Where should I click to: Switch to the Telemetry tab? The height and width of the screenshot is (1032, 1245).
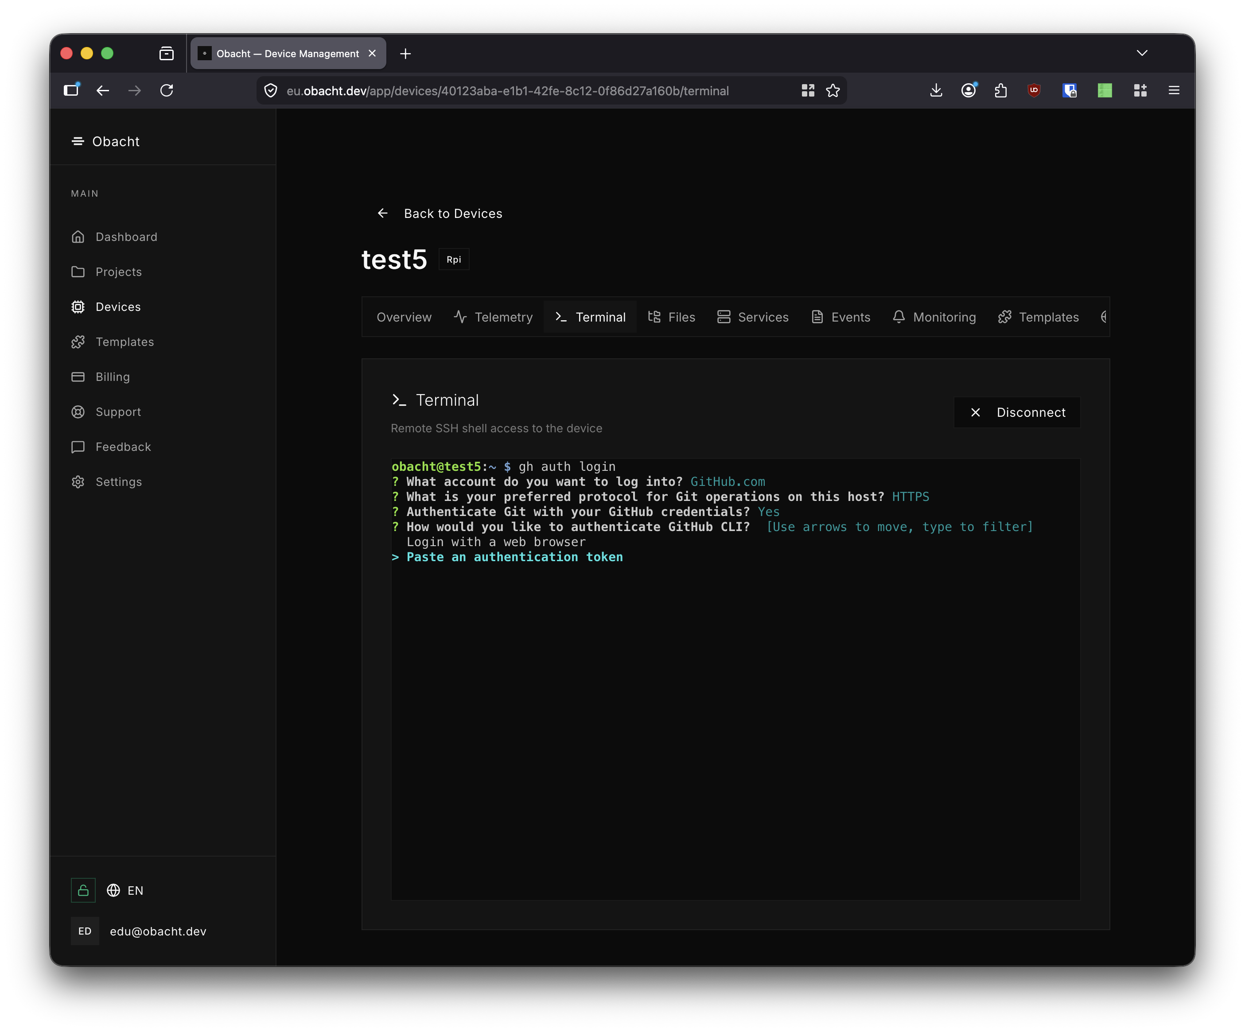(x=493, y=317)
